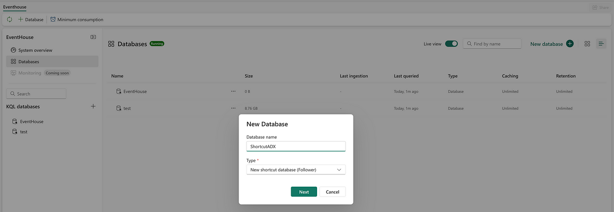Switch to the Eventhouse tab

click(x=14, y=7)
